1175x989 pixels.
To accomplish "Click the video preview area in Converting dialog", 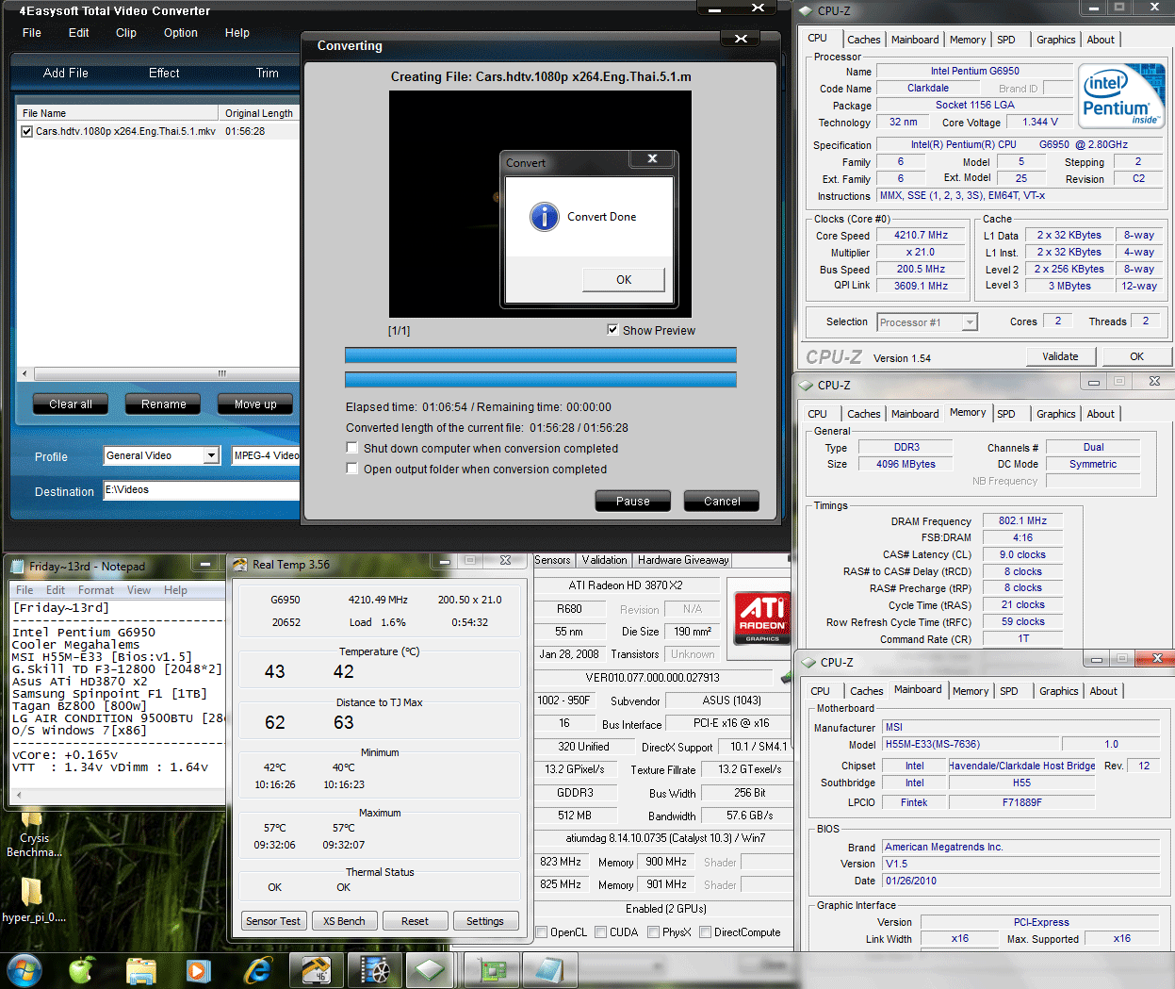I will 540,204.
